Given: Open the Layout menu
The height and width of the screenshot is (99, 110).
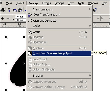Looking at the screenshot, I should point(20,3).
